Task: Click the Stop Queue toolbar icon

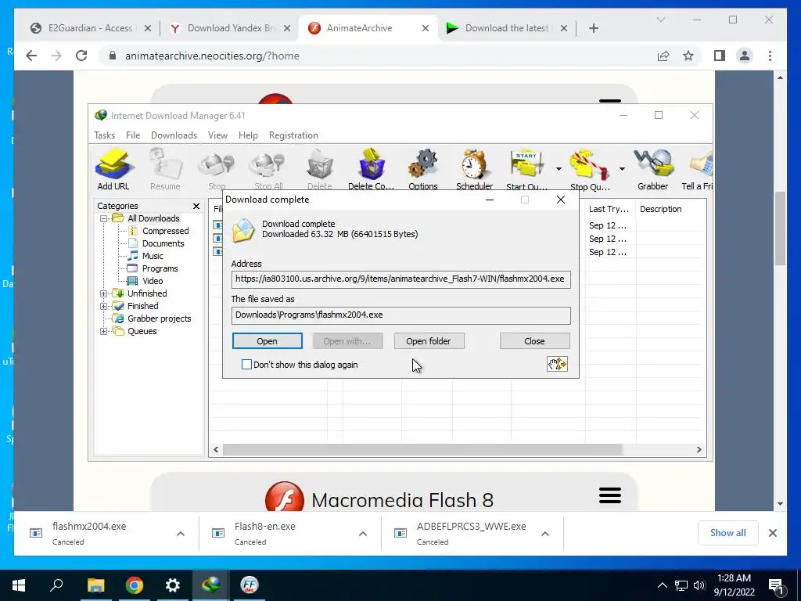Action: pyautogui.click(x=590, y=169)
